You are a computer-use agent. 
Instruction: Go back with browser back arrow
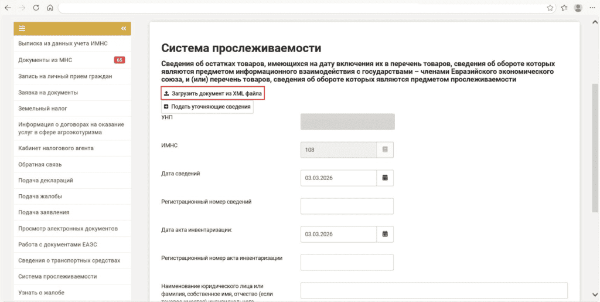[x=8, y=8]
